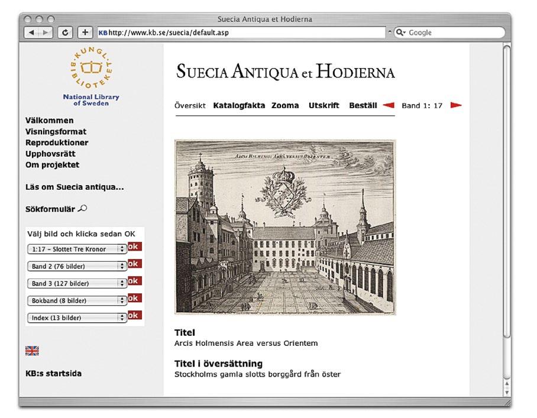Go to KB:s startsida
537x418 pixels.
[x=53, y=373]
